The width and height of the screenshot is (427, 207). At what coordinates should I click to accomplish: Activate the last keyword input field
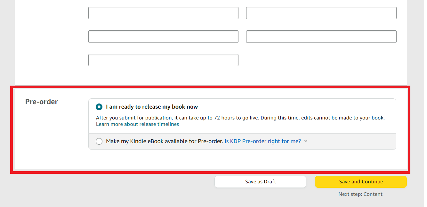[163, 60]
